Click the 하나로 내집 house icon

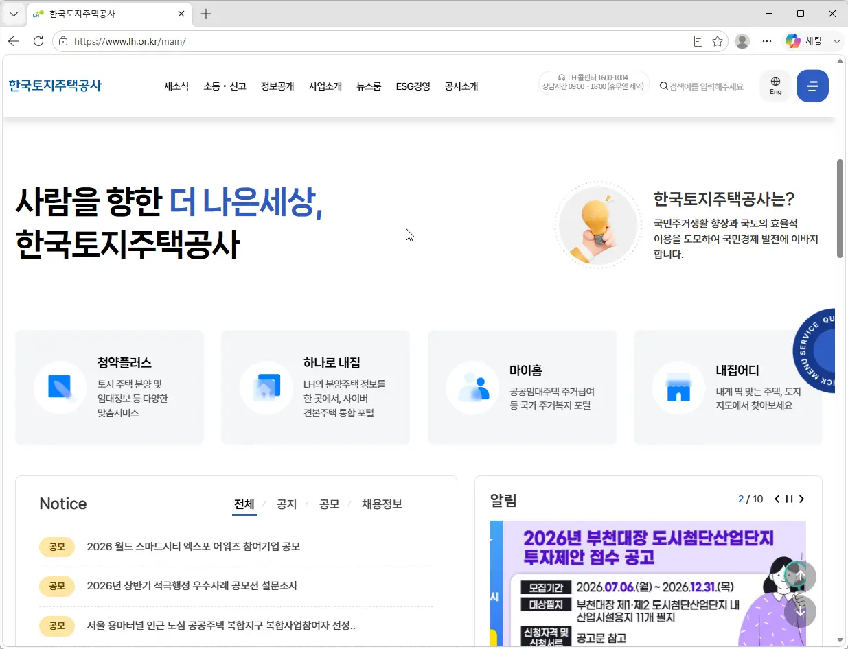(x=266, y=388)
